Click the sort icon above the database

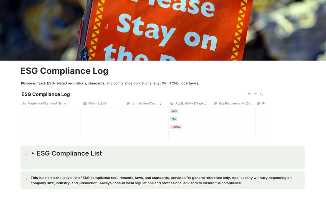[255, 94]
